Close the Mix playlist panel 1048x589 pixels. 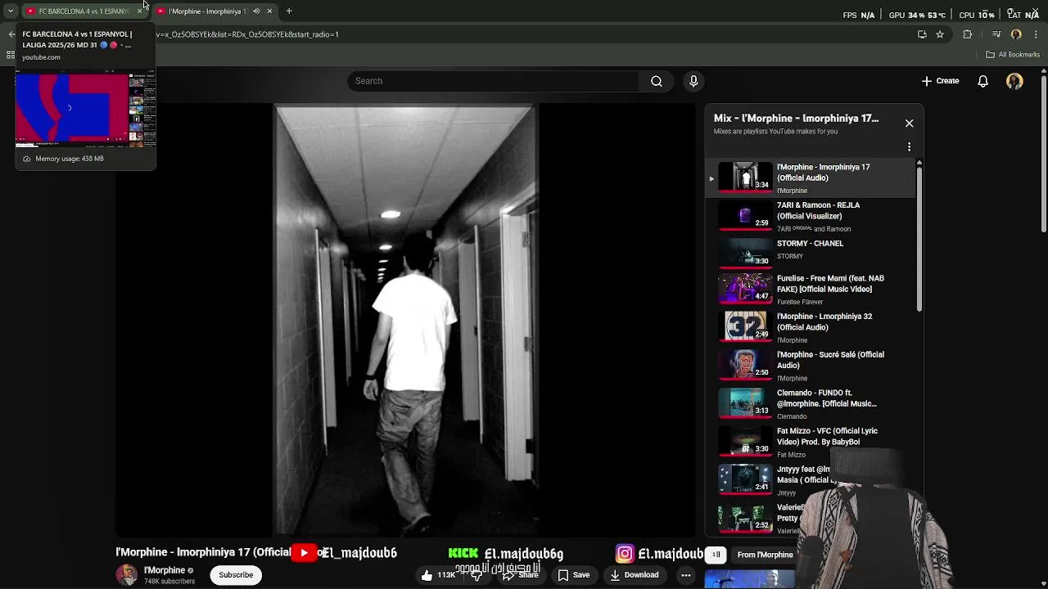pos(909,124)
